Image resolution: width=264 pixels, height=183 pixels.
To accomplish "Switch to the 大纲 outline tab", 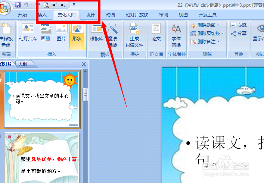I will 23,64.
